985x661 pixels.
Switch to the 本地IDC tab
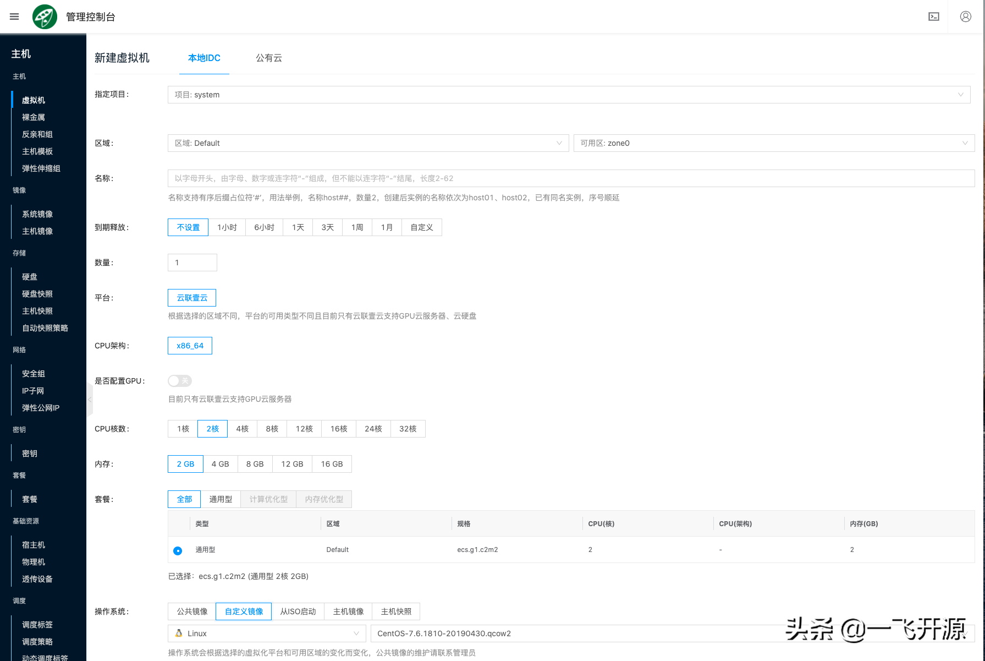tap(204, 58)
